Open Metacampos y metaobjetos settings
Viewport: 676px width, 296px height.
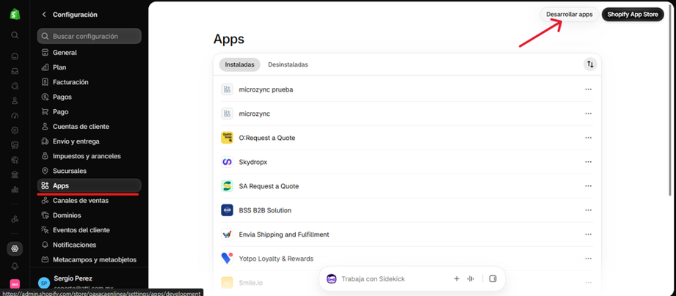(90, 260)
